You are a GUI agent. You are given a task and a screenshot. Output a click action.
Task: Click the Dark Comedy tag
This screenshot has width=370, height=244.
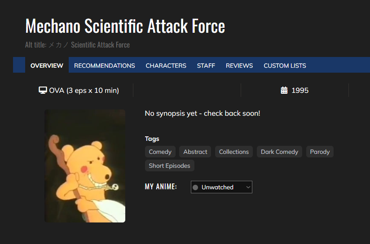coord(279,152)
